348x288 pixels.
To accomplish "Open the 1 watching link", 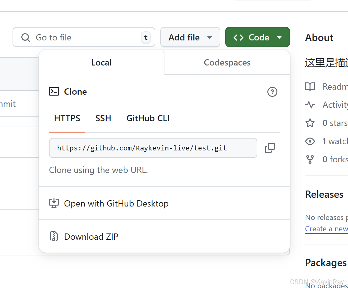I will (x=335, y=141).
